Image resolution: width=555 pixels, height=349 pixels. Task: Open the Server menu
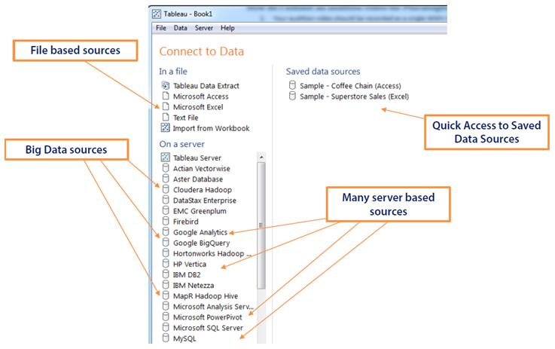coord(204,28)
